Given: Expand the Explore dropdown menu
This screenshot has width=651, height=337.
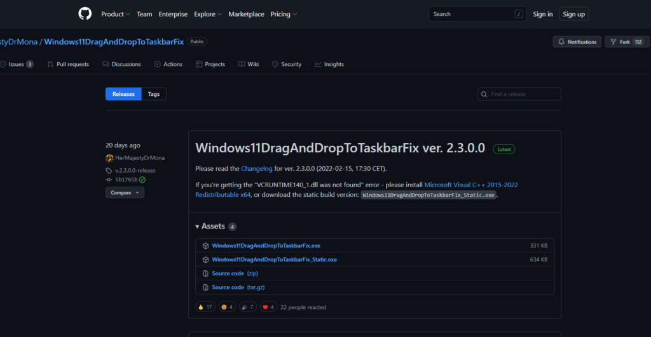Looking at the screenshot, I should pos(208,14).
